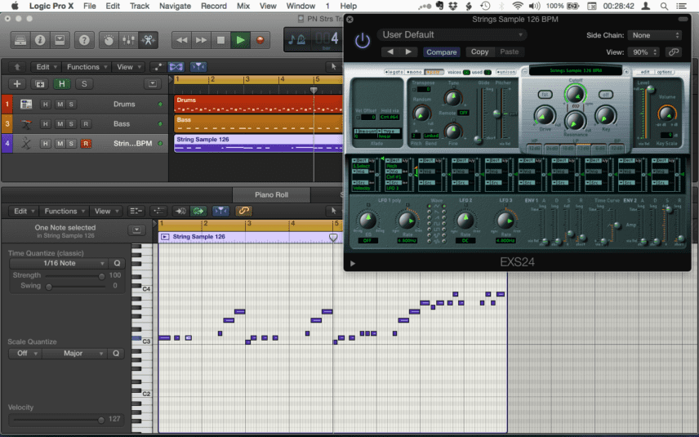Toggle the Tracks automation curve icon

pos(158,67)
